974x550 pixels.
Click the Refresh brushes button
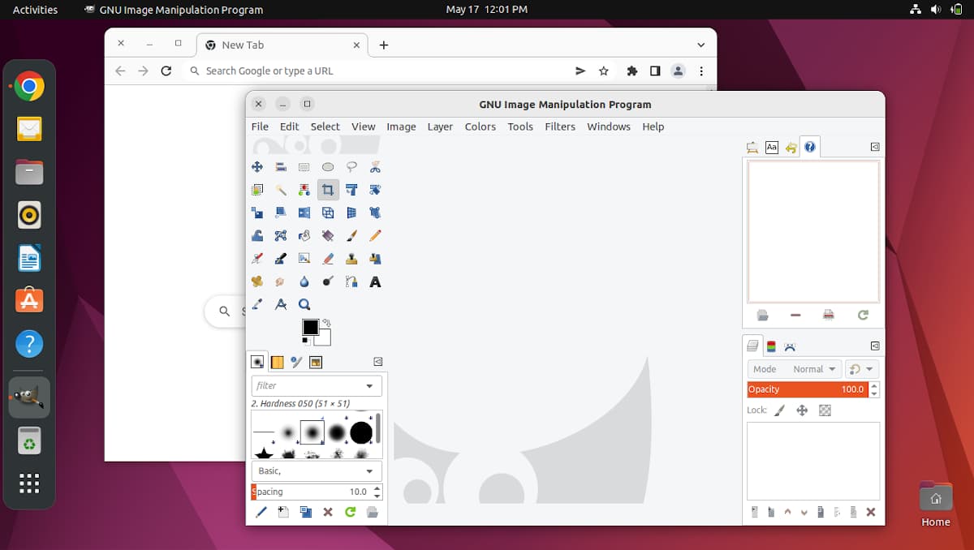350,512
